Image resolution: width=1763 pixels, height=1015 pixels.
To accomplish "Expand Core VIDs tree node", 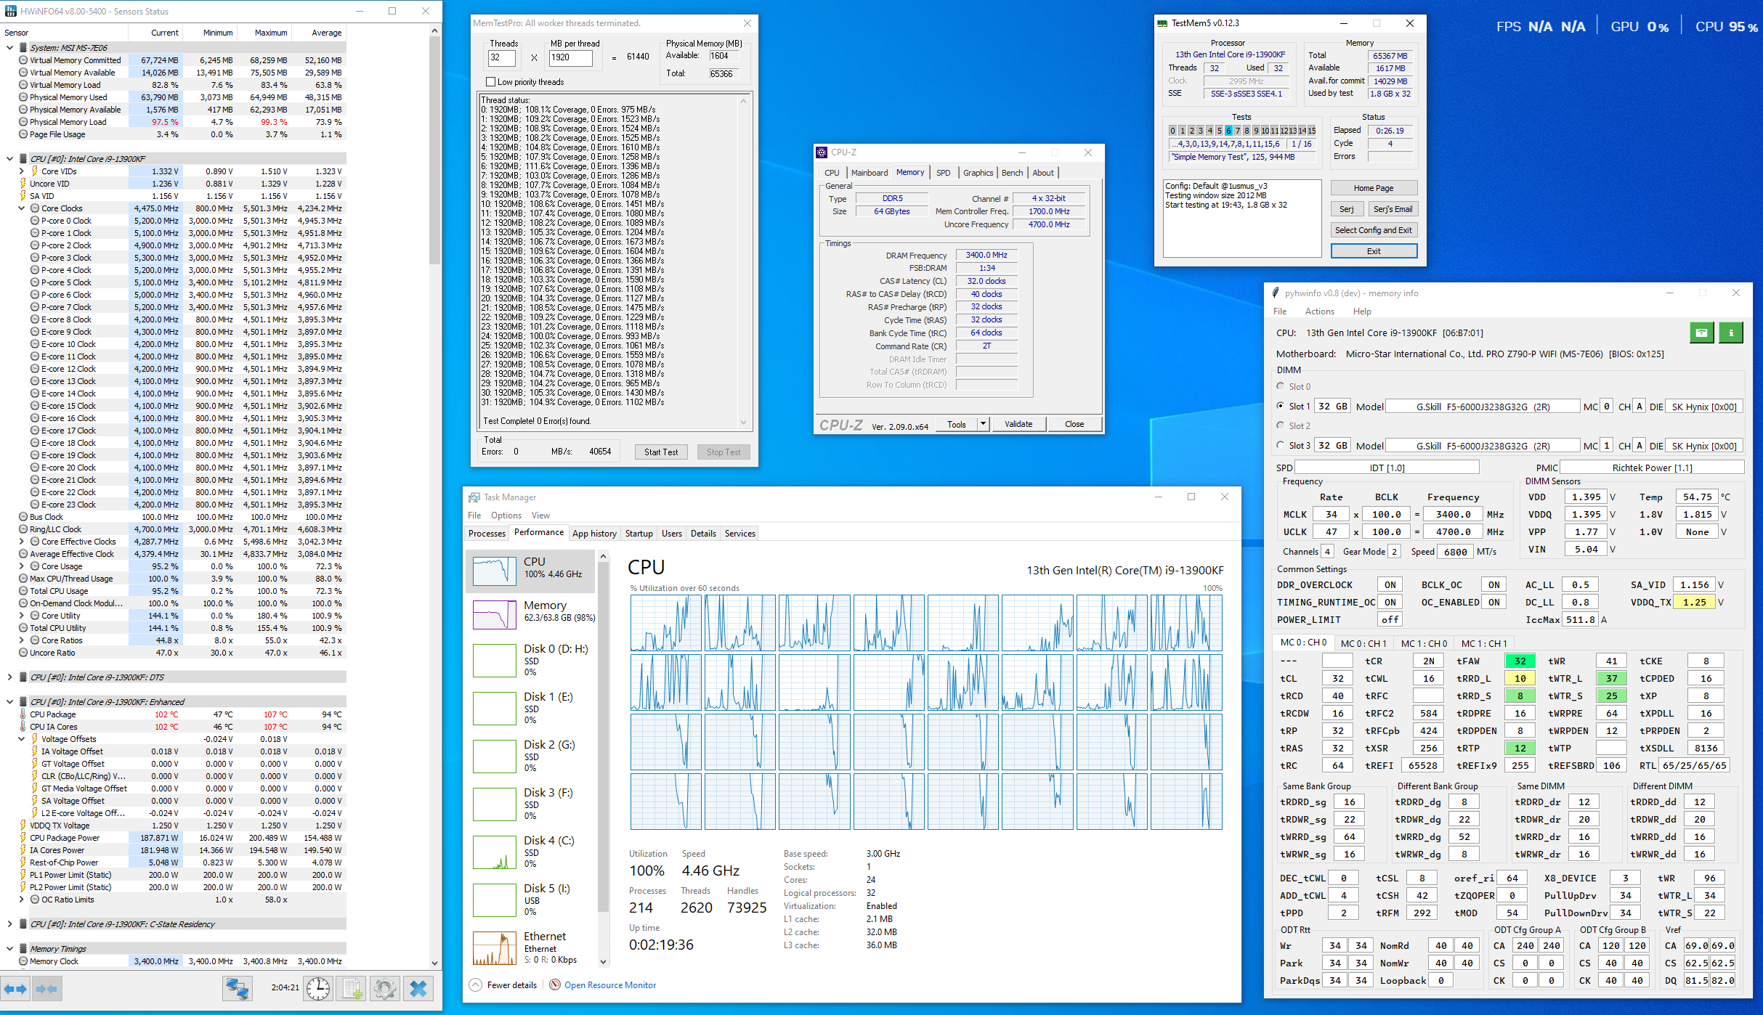I will pyautogui.click(x=22, y=171).
